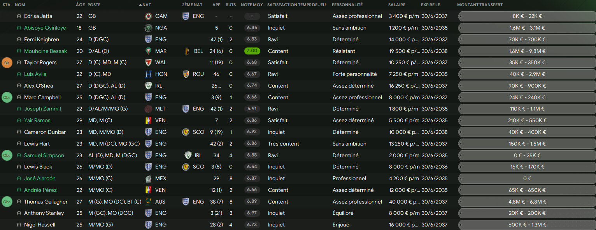Select the Nigel Hassell player row name
The height and width of the screenshot is (230, 596).
(39, 225)
